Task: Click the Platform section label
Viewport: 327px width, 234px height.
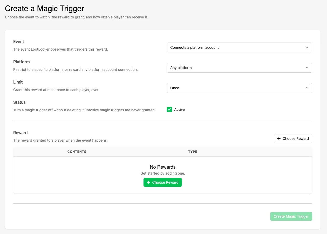Action: click(x=22, y=62)
